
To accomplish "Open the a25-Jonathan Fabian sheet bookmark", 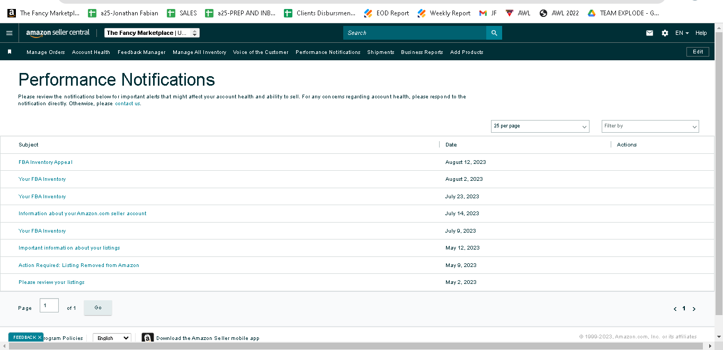I will pos(123,13).
